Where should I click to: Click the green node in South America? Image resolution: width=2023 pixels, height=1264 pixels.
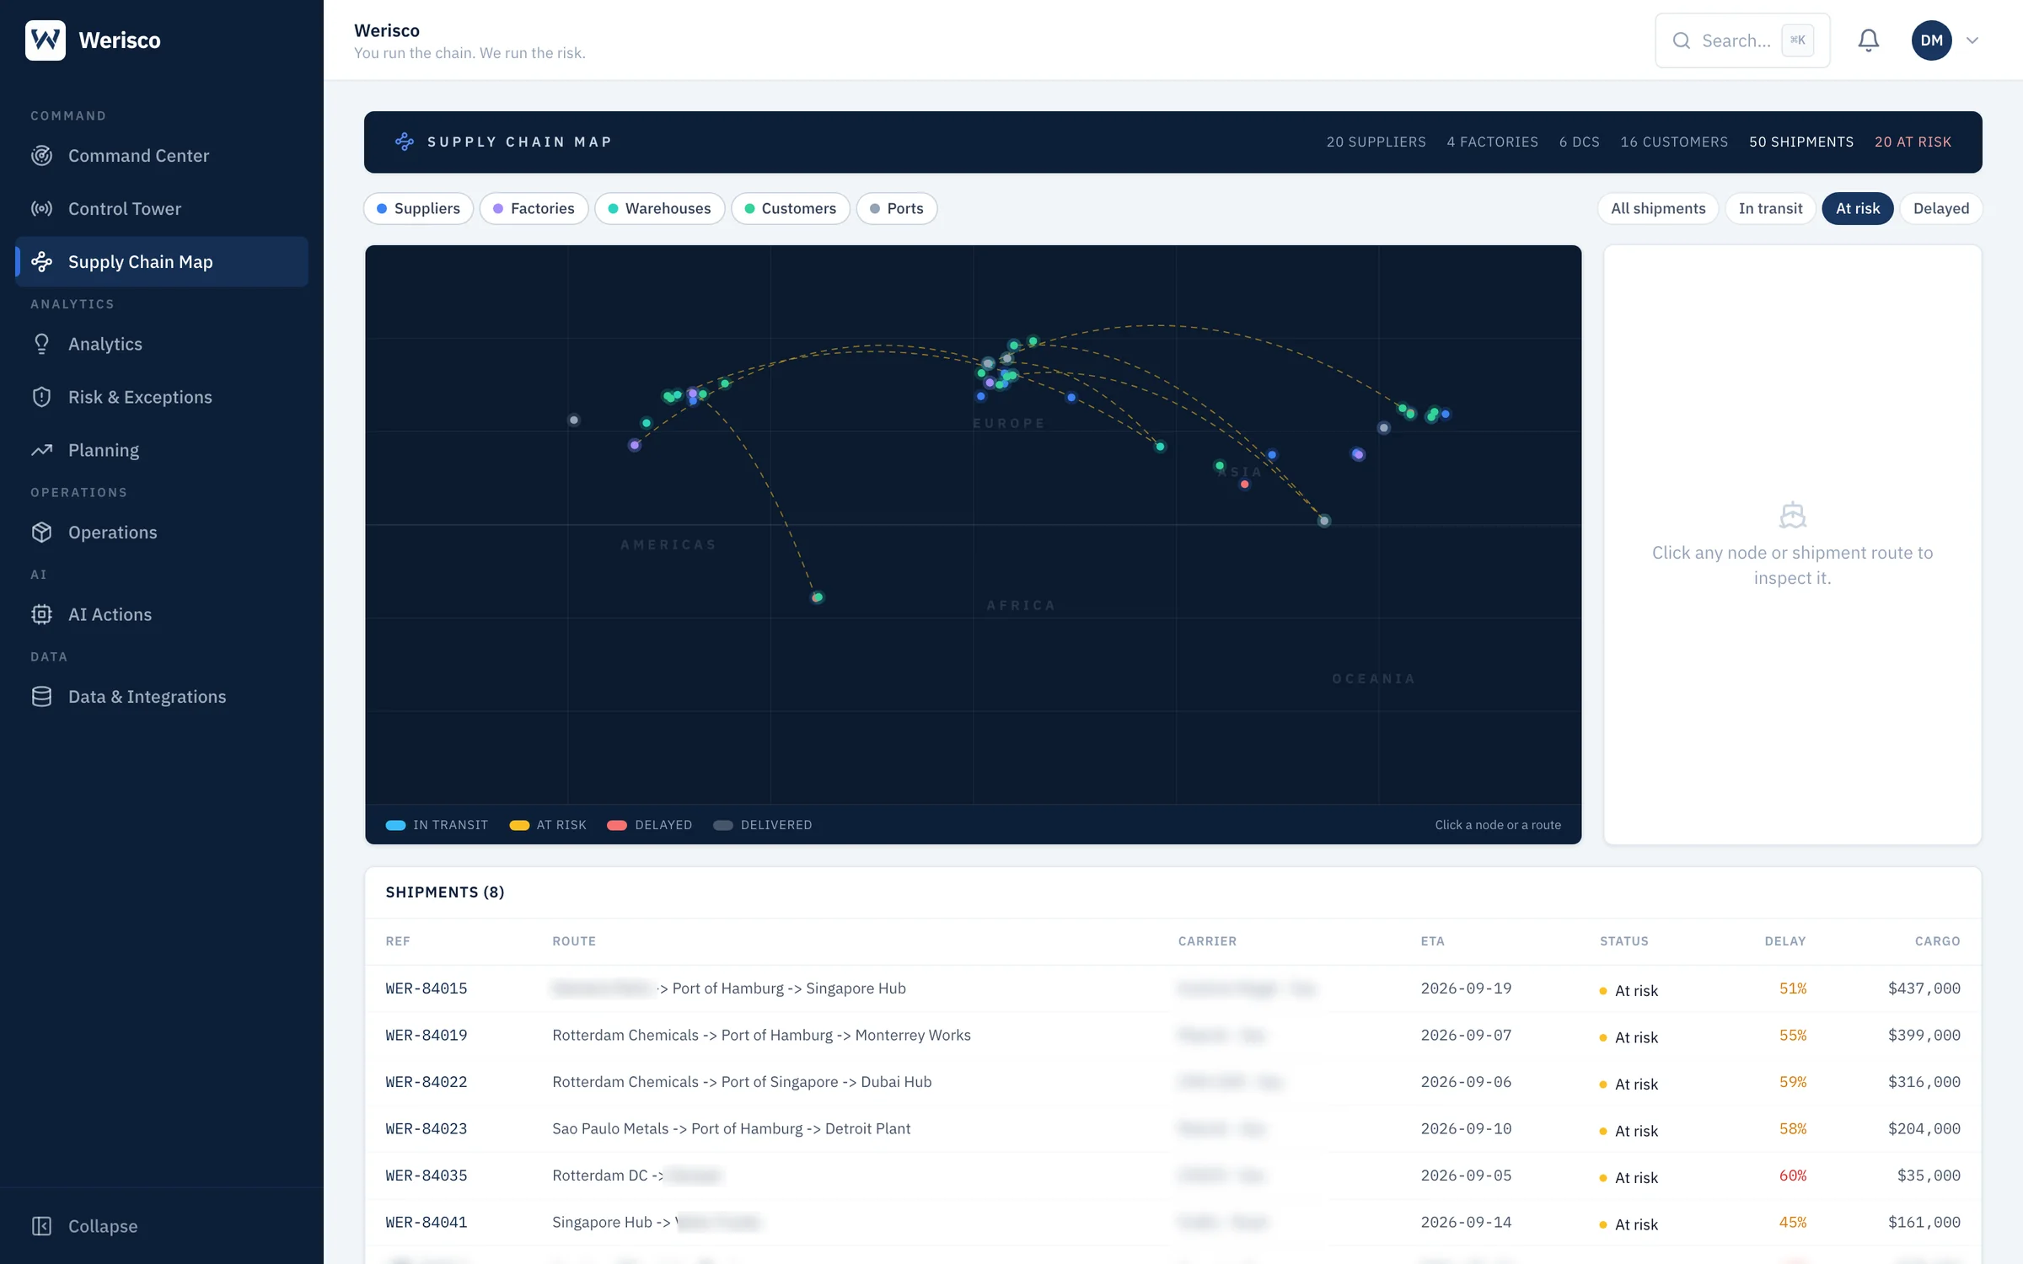tap(817, 597)
